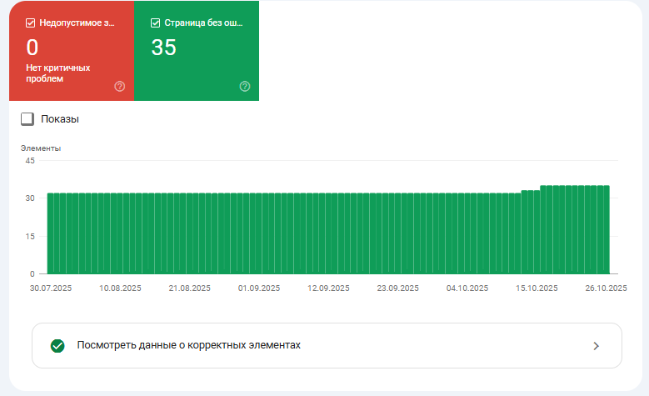Select the green card showing 35

pyautogui.click(x=197, y=51)
